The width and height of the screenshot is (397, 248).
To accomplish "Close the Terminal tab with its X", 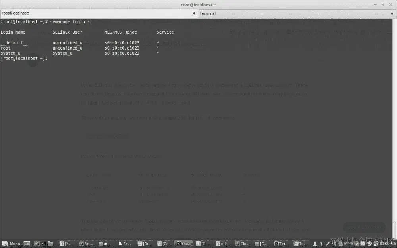I will pos(391,13).
